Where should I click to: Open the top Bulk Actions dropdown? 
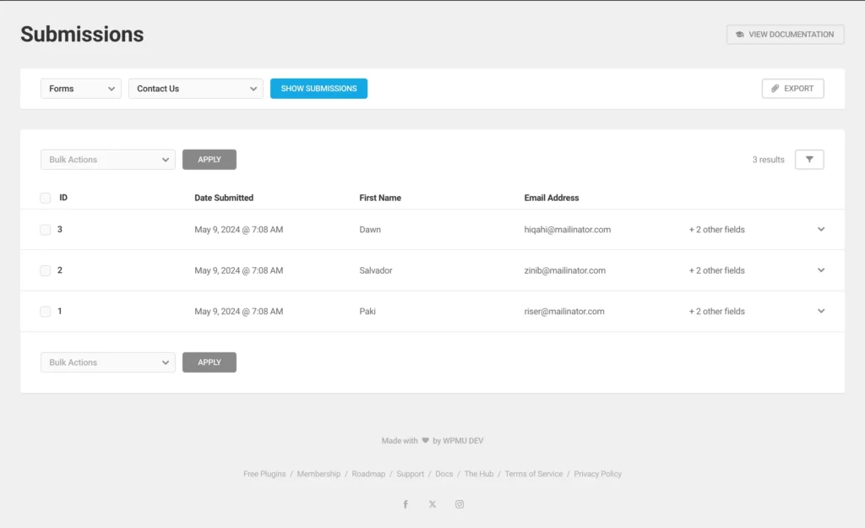click(108, 160)
